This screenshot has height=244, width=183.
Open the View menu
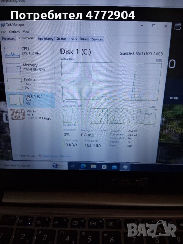(26, 32)
